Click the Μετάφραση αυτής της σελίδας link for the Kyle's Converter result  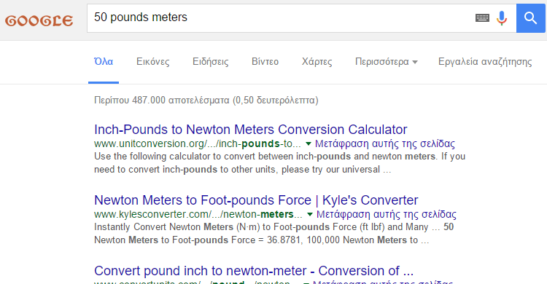pos(386,214)
